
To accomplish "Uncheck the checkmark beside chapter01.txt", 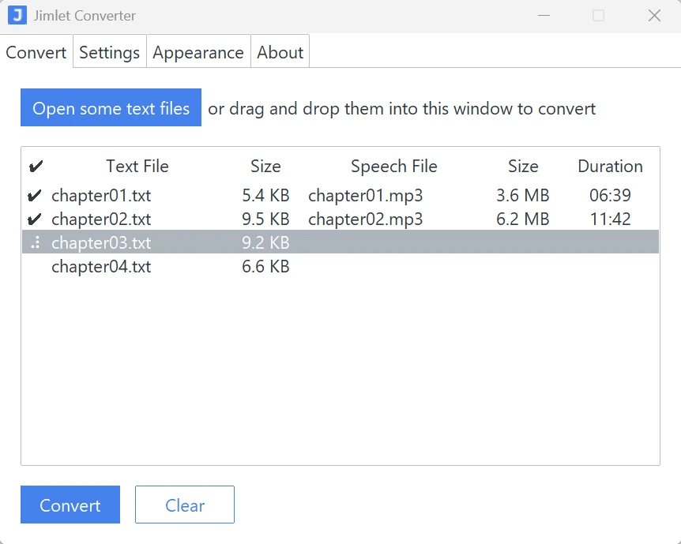I will tap(34, 195).
